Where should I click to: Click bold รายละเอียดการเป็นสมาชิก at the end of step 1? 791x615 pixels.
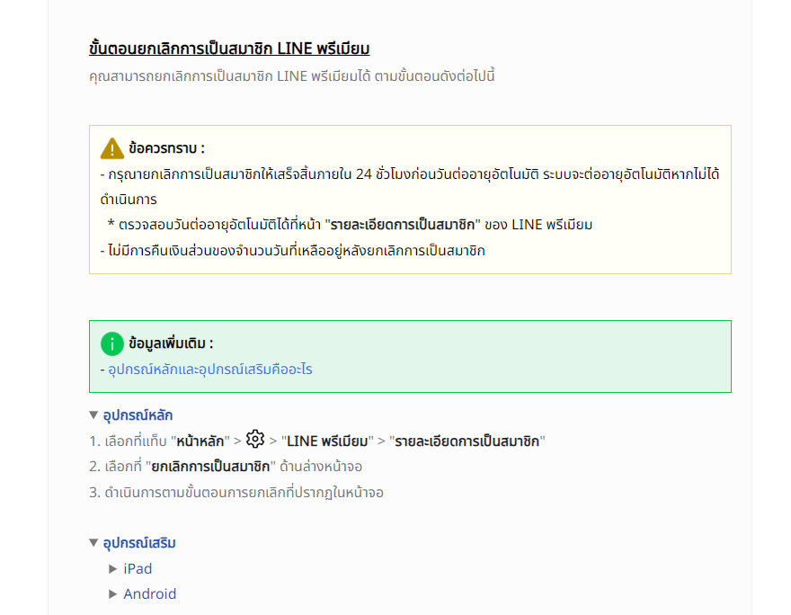pos(467,441)
